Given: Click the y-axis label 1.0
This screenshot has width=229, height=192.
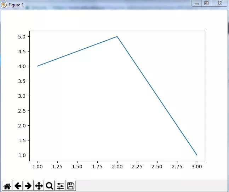Looking at the screenshot, I should tap(22, 155).
